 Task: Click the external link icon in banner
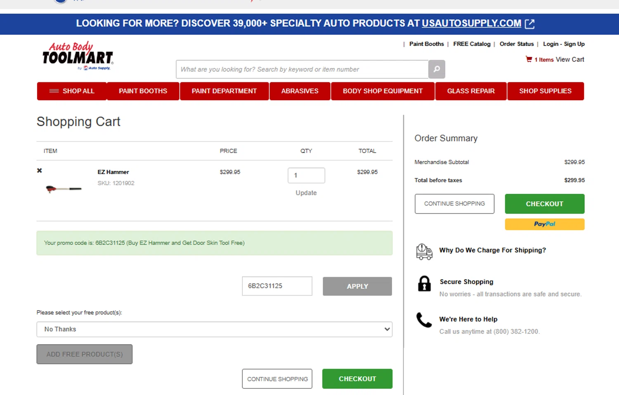[529, 24]
